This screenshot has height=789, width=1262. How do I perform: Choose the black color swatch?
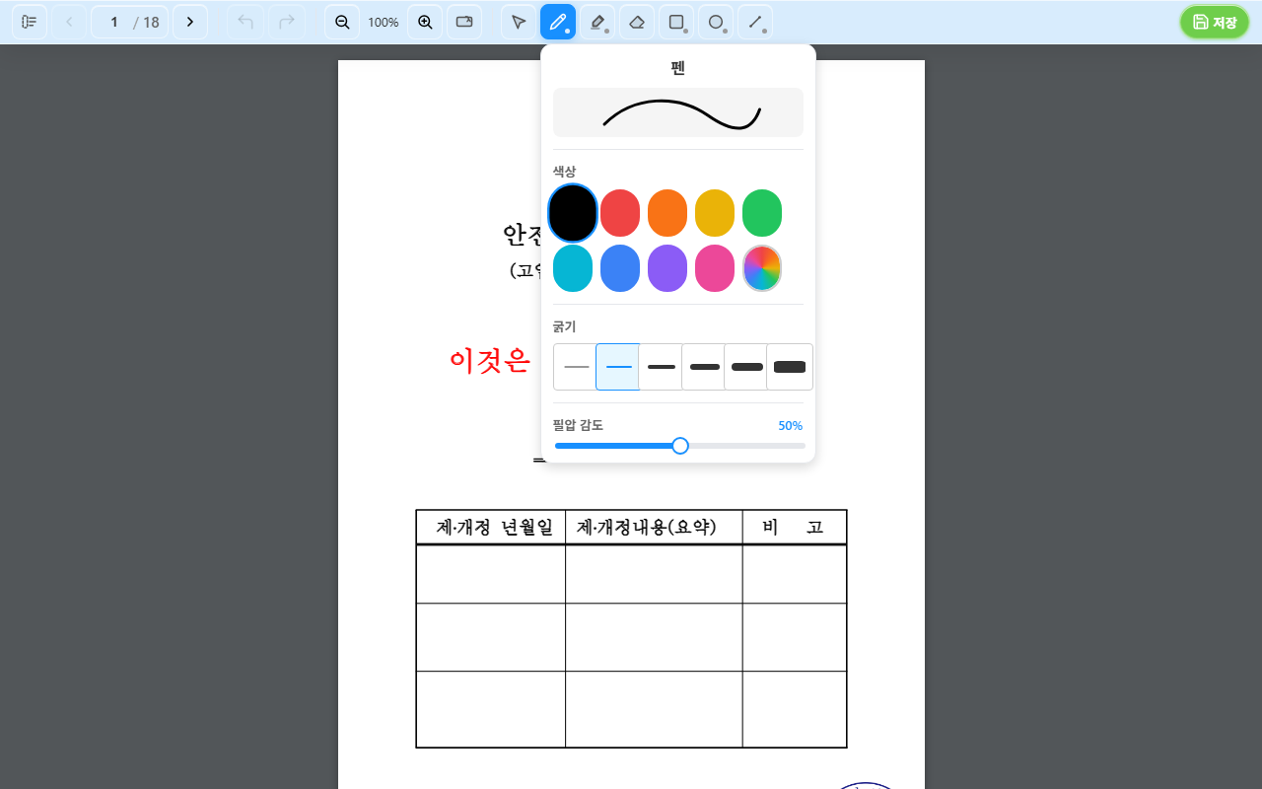coord(573,213)
